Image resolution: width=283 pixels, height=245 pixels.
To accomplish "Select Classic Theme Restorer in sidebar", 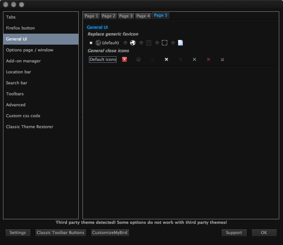I will (41, 127).
